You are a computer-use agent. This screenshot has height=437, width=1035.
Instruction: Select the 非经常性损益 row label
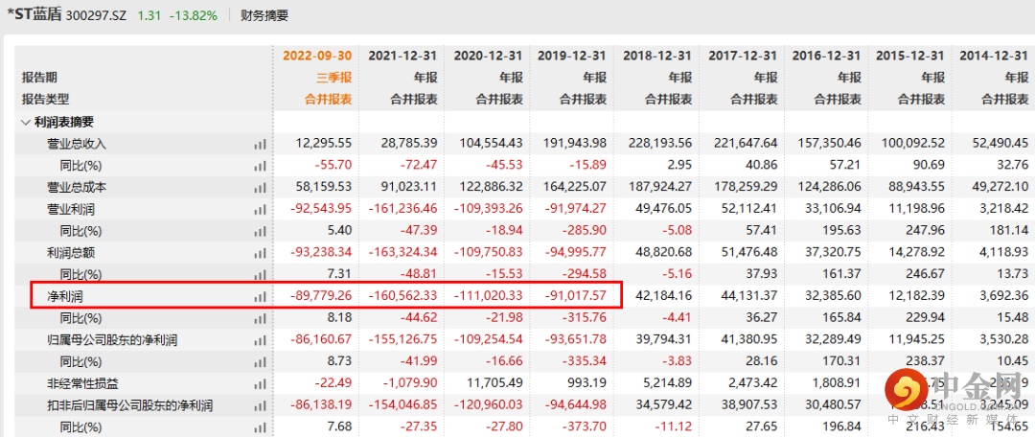coord(81,383)
